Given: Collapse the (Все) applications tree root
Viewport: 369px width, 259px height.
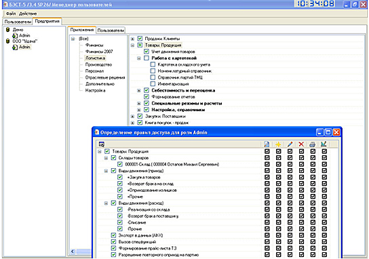Looking at the screenshot, I should [73, 39].
